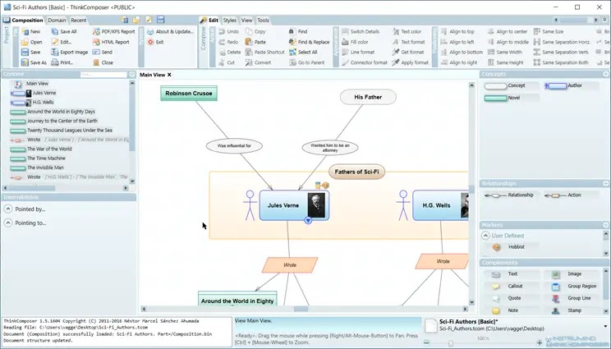
Task: Switch to the Recent tab
Action: pyautogui.click(x=78, y=21)
